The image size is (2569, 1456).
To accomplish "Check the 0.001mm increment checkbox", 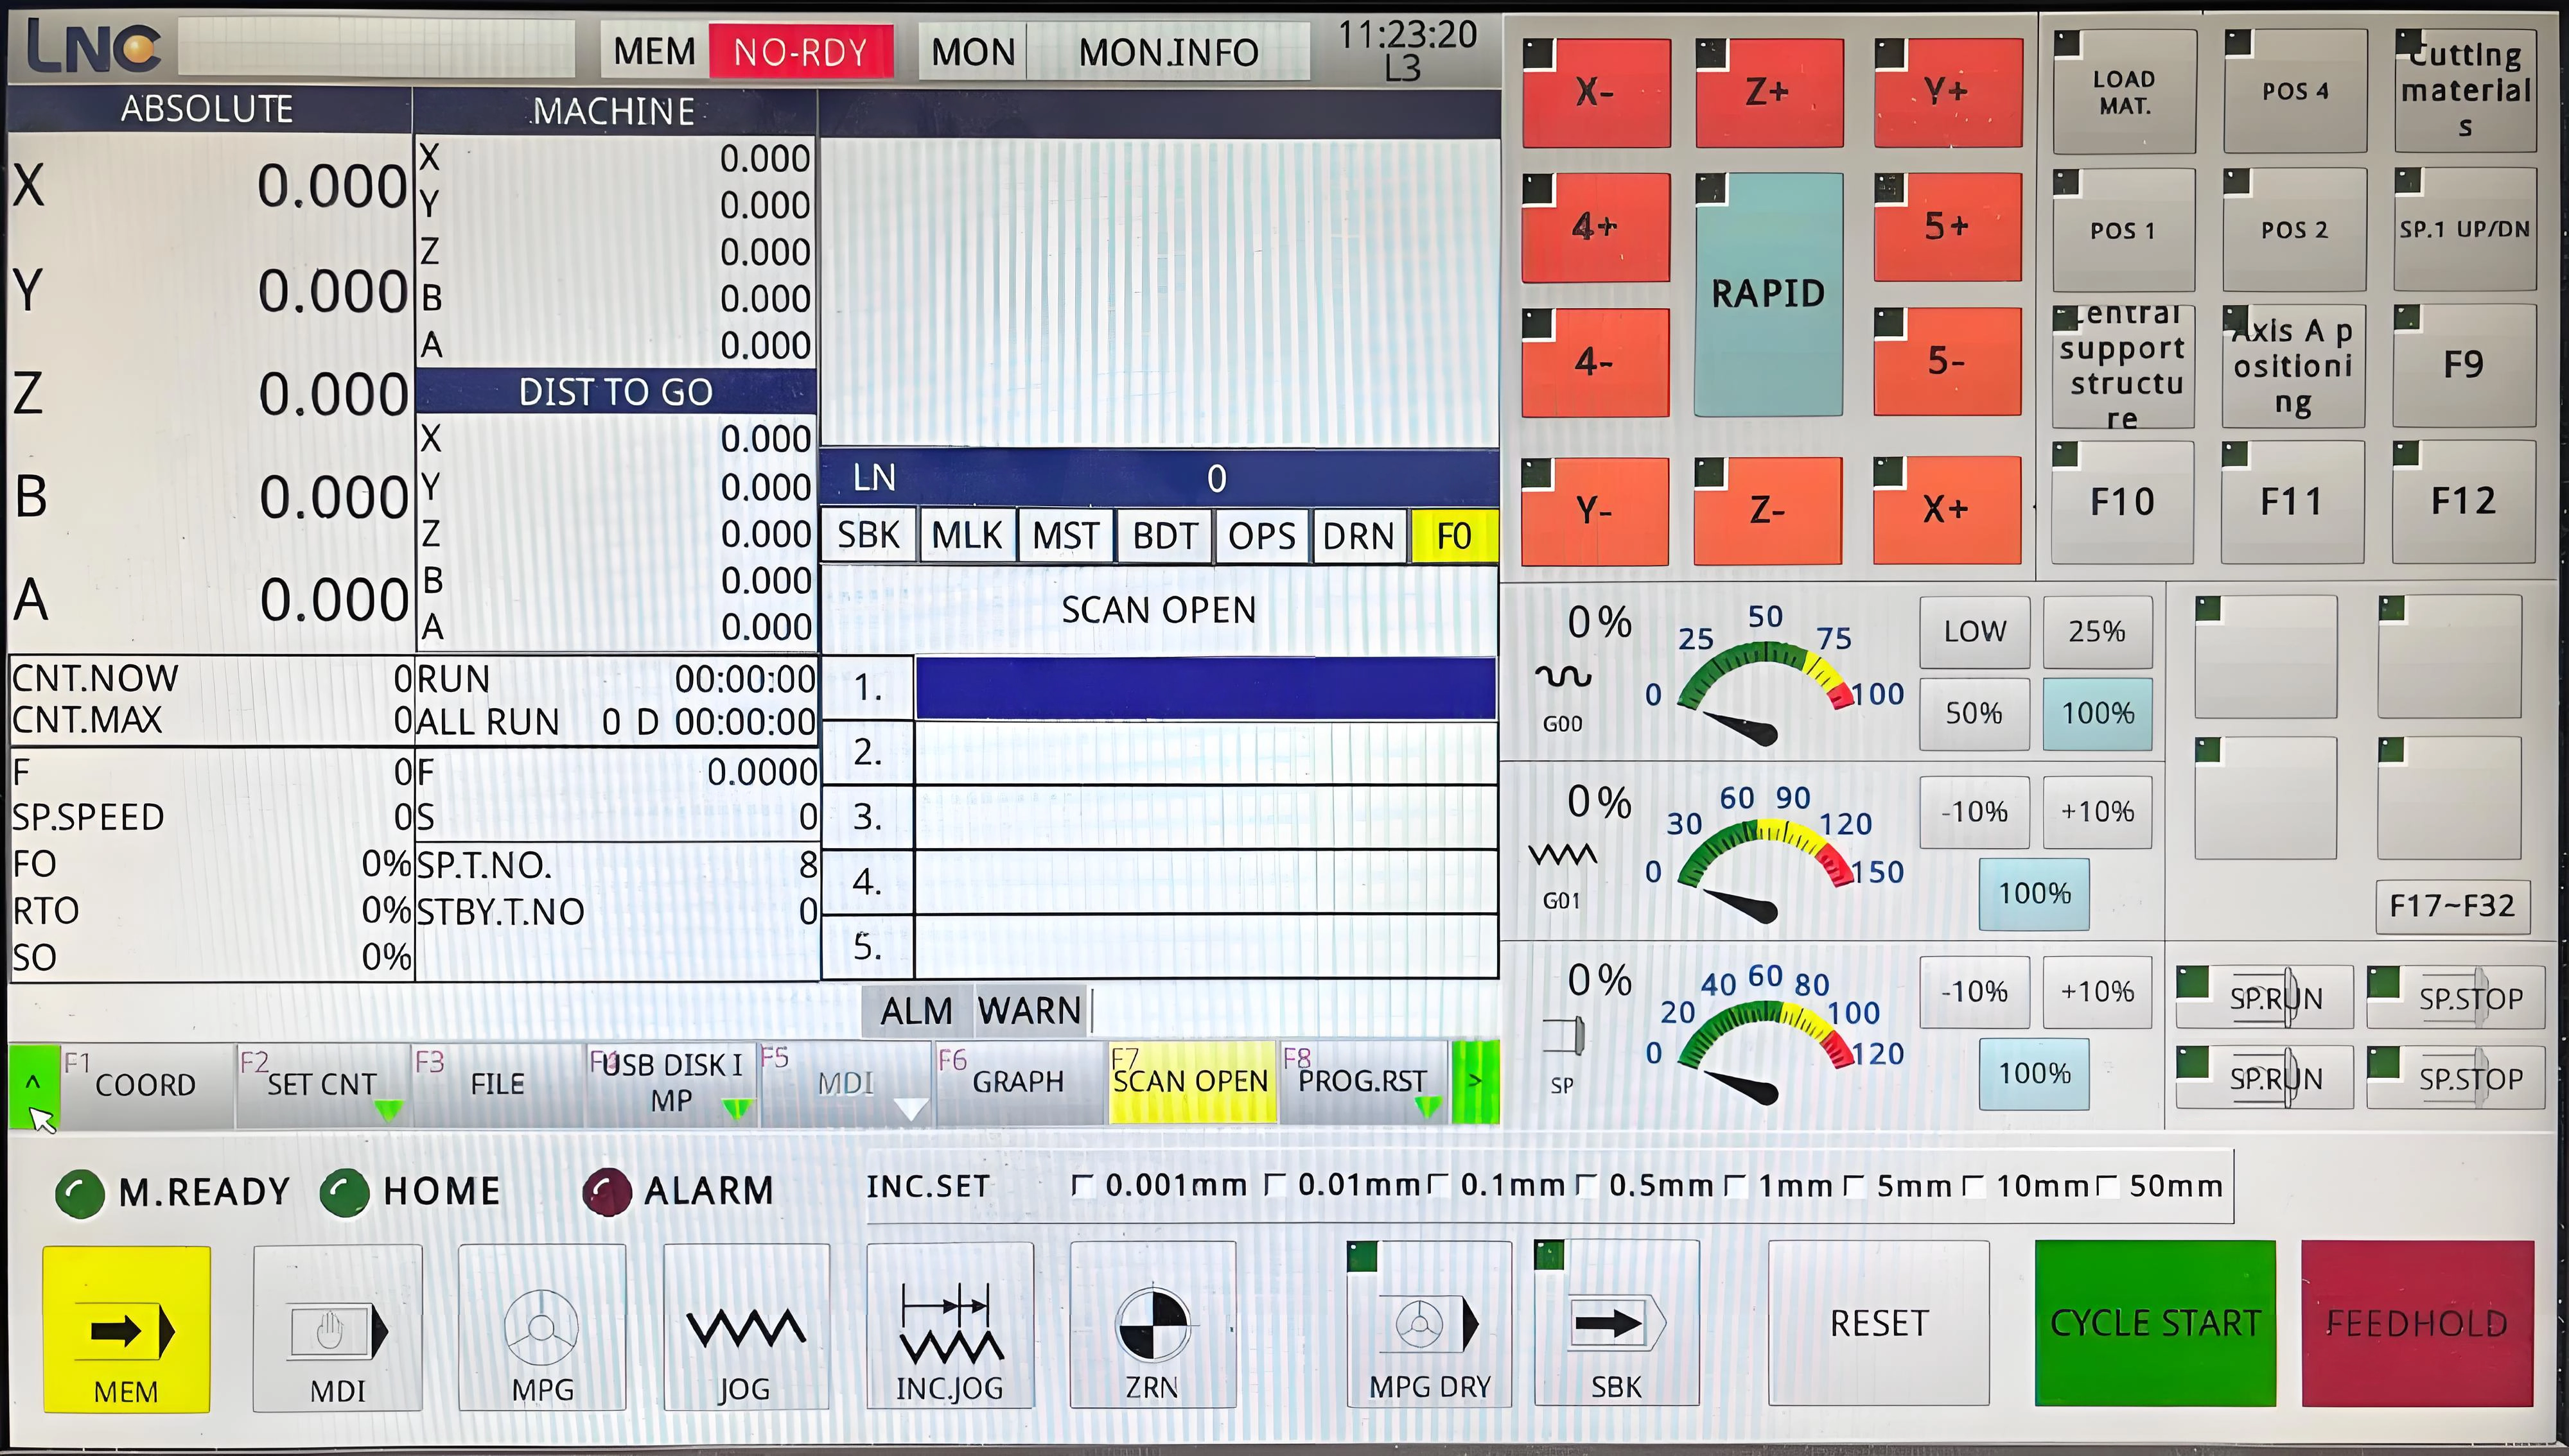I will click(1083, 1185).
